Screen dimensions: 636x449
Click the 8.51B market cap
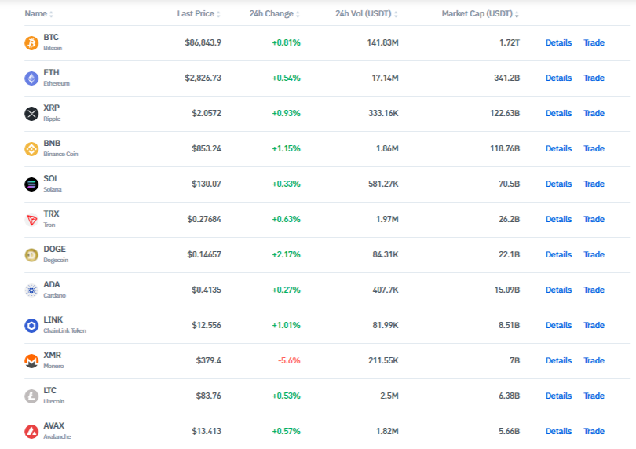click(x=510, y=325)
